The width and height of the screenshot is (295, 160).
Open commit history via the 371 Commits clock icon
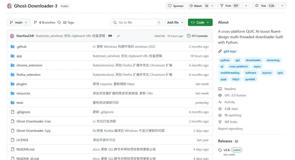[x=189, y=36]
